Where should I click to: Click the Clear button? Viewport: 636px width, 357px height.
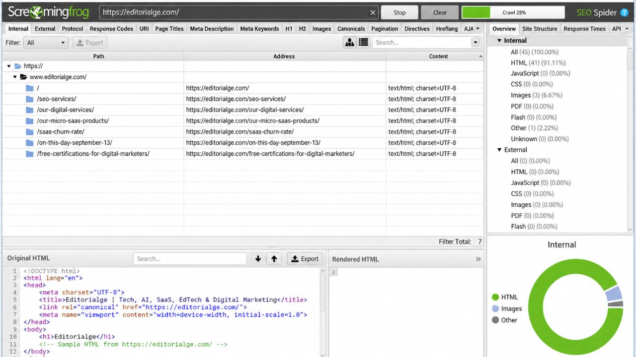pos(440,12)
